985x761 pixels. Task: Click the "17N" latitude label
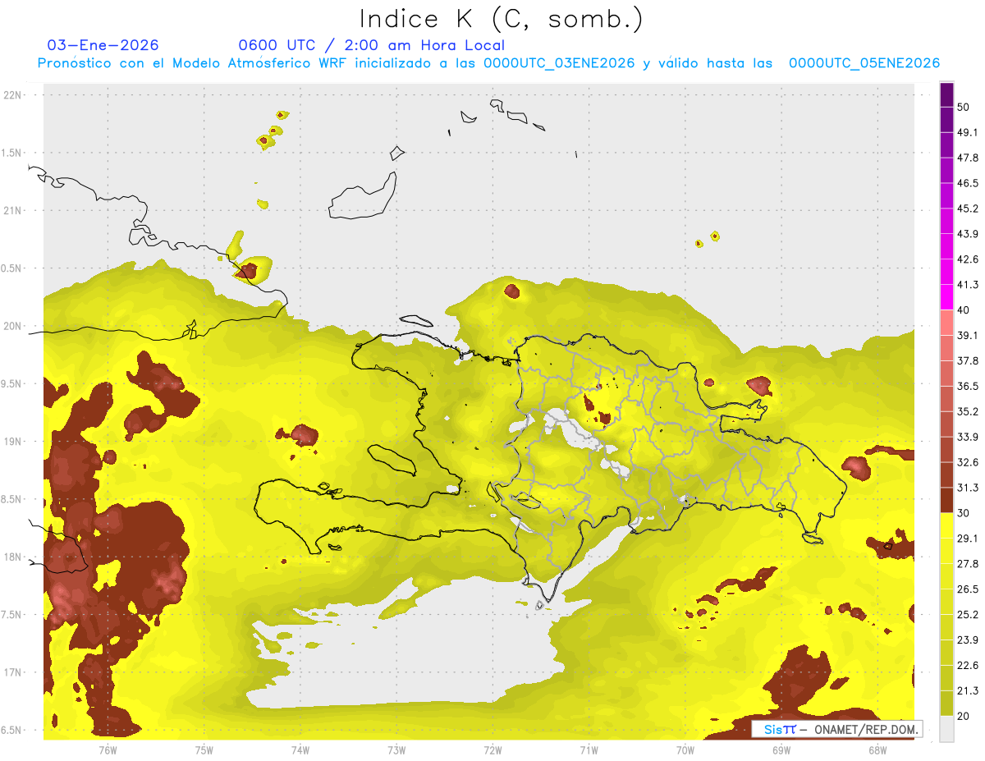(14, 672)
